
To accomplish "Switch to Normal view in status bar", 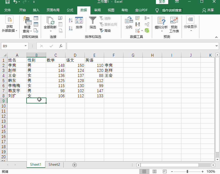I will [x=144, y=171].
